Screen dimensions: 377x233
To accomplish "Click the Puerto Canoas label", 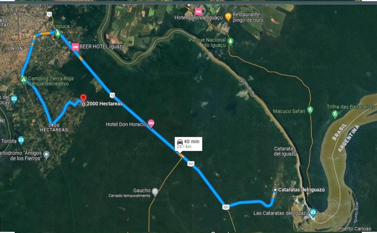I will pyautogui.click(x=355, y=229).
